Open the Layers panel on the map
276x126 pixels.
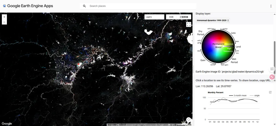pos(154,17)
